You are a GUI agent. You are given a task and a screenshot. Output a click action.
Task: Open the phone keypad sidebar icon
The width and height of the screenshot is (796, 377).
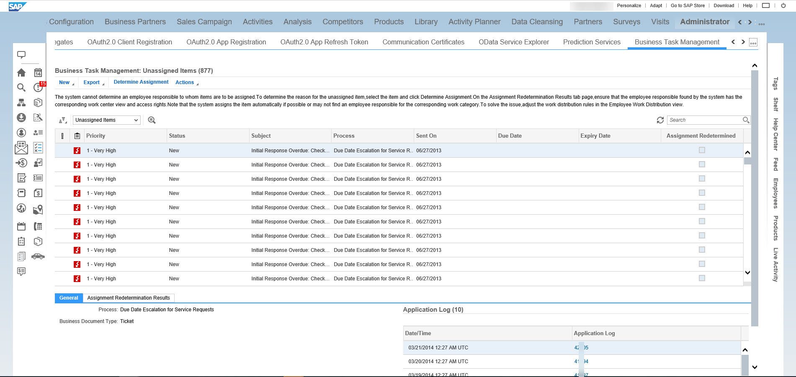click(38, 226)
